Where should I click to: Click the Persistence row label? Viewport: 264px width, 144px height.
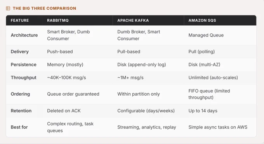24,65
